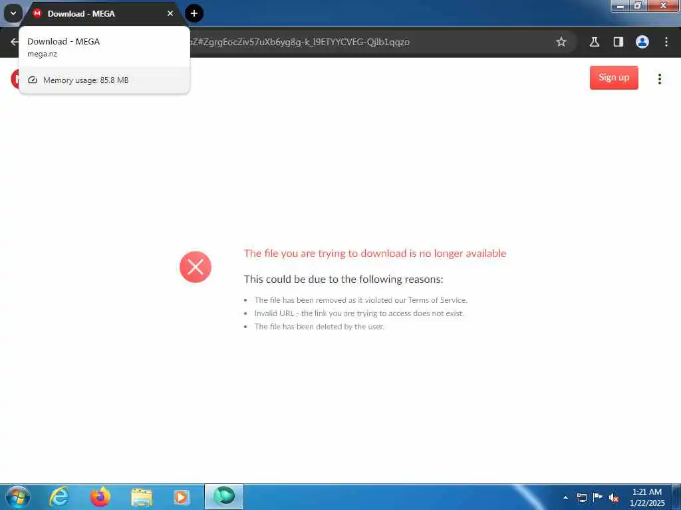This screenshot has width=681, height=510.
Task: Launch Internet Explorer from the taskbar
Action: click(59, 497)
